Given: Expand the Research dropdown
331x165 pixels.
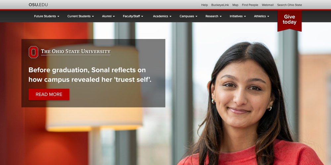Looking at the screenshot, I should coord(213,16).
